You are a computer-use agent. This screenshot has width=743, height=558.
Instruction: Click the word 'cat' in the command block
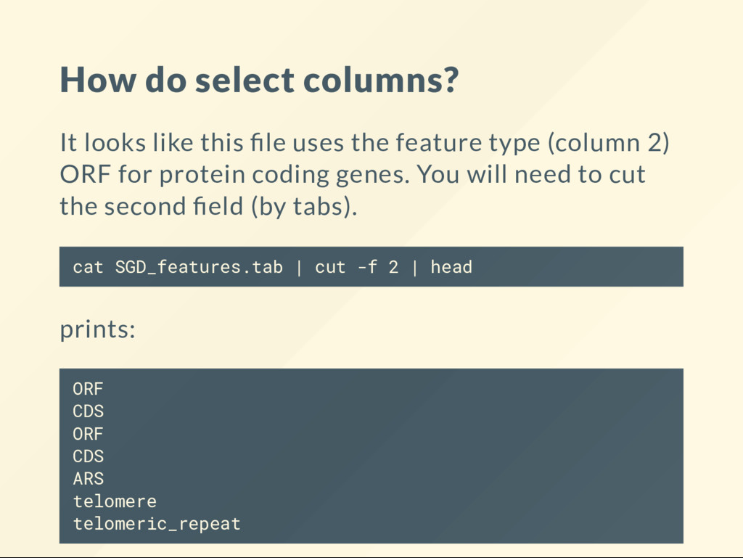point(88,267)
